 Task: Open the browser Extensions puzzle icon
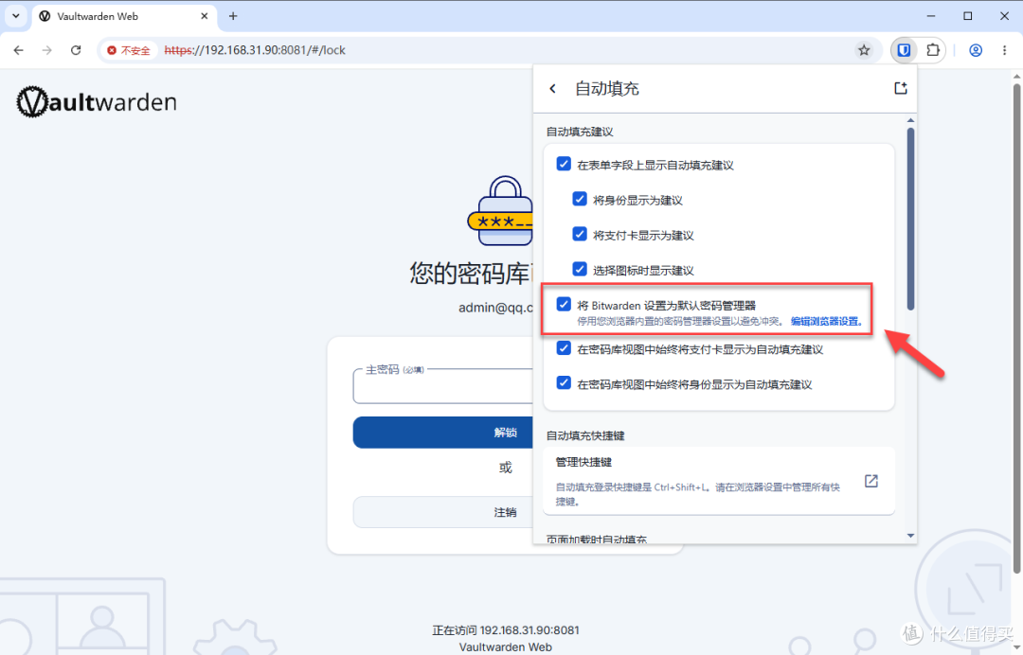(x=932, y=50)
